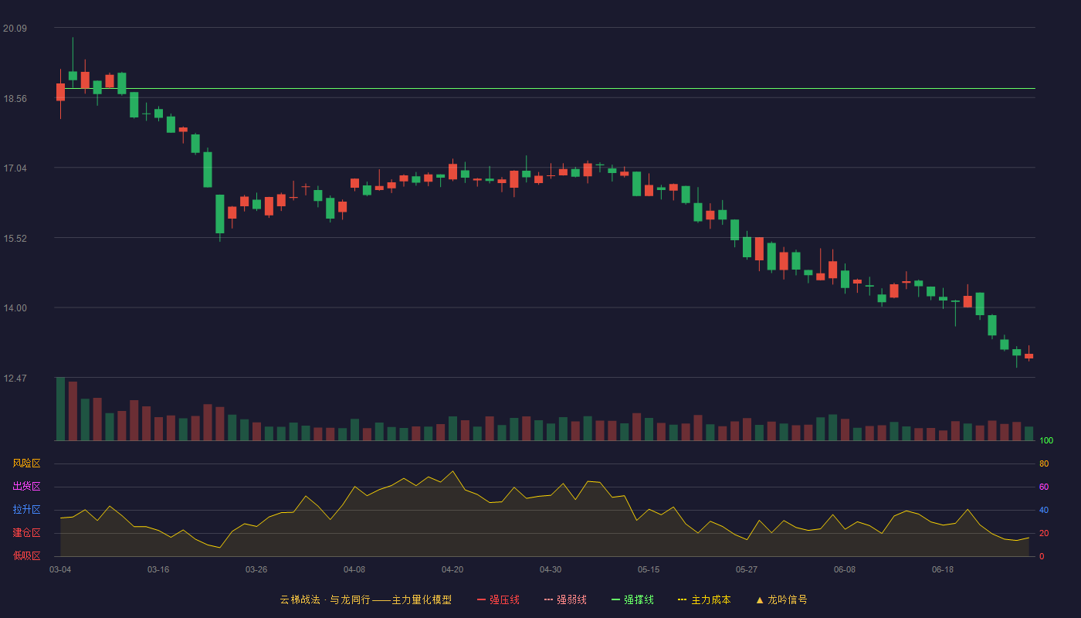Click the 03-04 date label
This screenshot has width=1081, height=618.
pyautogui.click(x=60, y=569)
